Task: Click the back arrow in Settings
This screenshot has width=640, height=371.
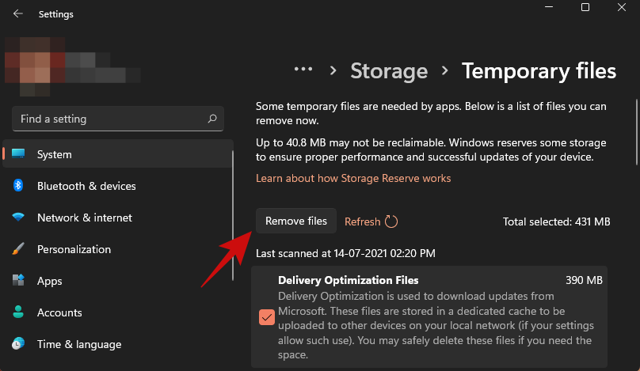Action: coord(18,13)
